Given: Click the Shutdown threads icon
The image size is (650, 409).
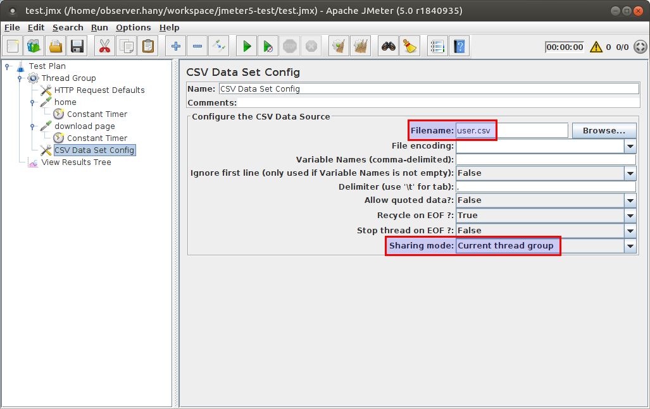Looking at the screenshot, I should click(311, 46).
